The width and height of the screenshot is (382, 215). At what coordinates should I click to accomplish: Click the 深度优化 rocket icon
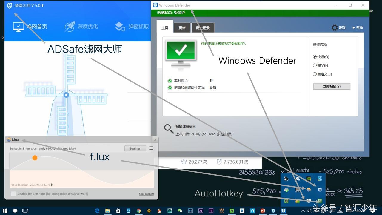point(70,27)
